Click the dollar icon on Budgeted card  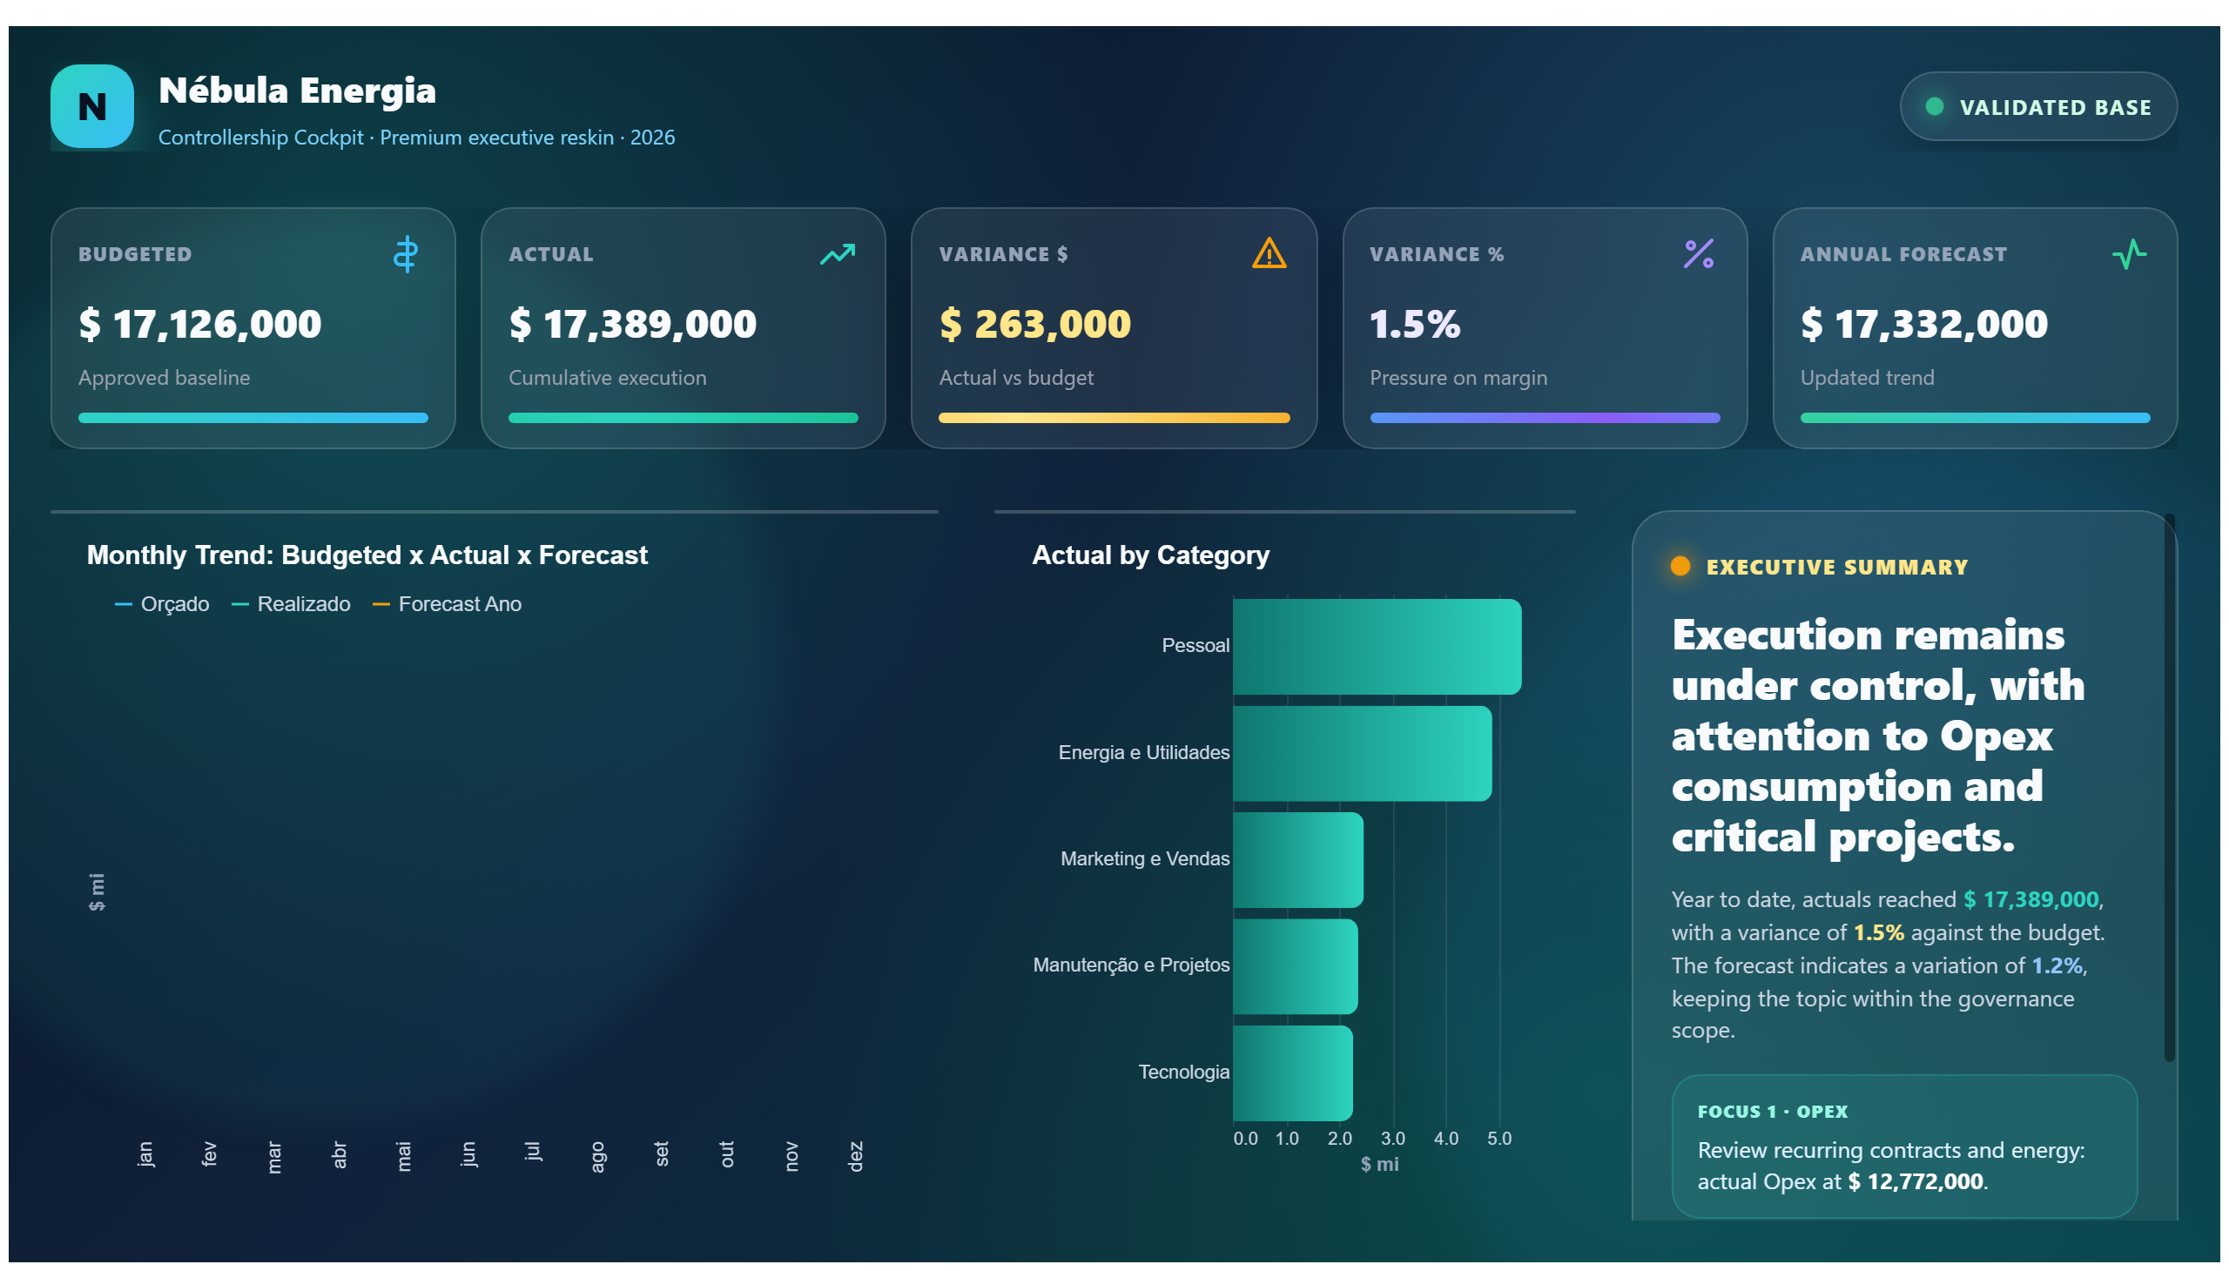coord(405,254)
